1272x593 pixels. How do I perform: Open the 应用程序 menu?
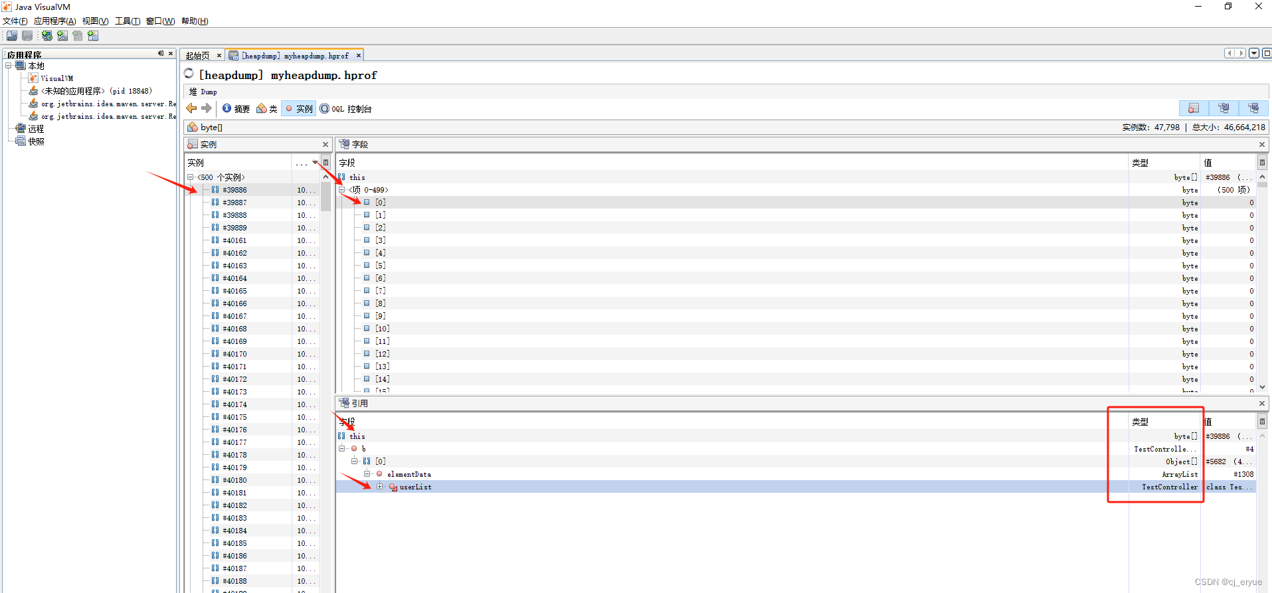(x=54, y=21)
